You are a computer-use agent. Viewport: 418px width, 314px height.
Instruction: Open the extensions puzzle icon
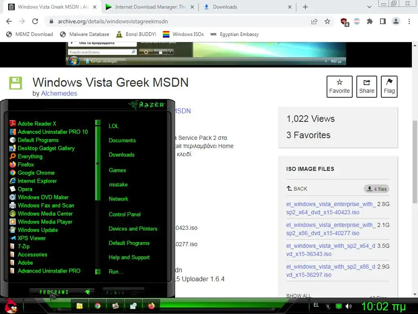pyautogui.click(x=369, y=21)
